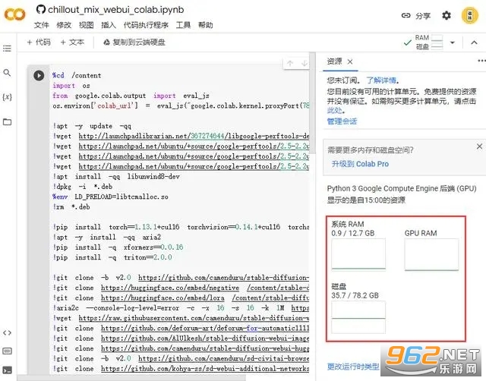Dismiss the upgrade to Colab Pro banner
This screenshot has width=486, height=381.
(x=479, y=146)
